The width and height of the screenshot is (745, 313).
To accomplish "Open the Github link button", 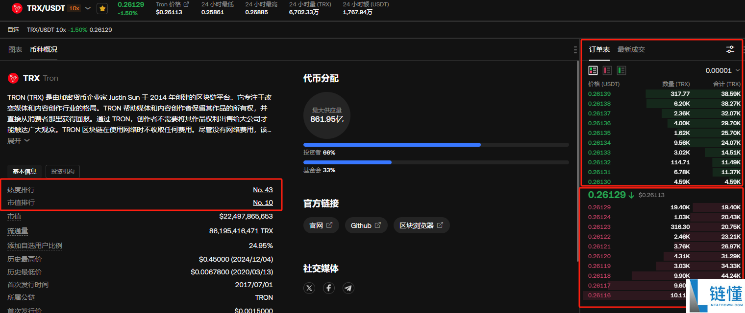I will pyautogui.click(x=366, y=225).
